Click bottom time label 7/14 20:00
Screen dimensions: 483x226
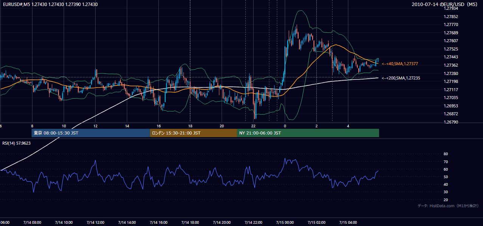222,222
